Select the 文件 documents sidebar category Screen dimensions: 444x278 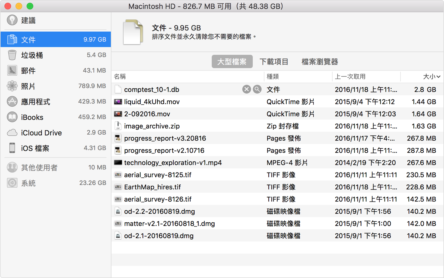(x=28, y=40)
